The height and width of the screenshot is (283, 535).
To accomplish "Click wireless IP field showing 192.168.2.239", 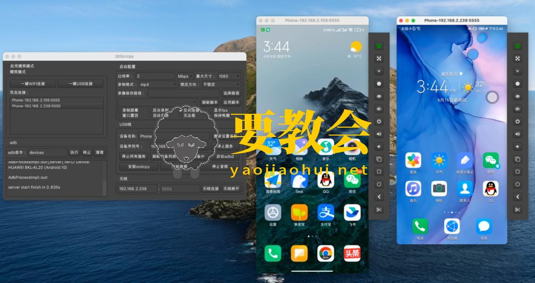I will [137, 189].
